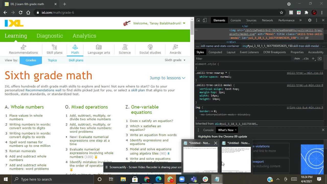Screen dimensions: 327x184
Task: Close the IXL browser tab
Action: 55,4
